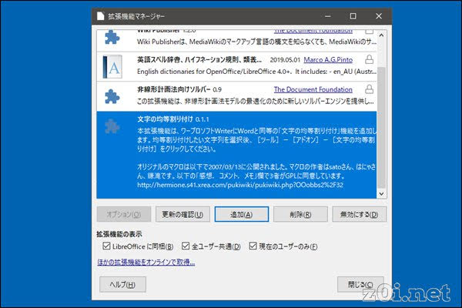Select the 文字の均等割り付け 0.1.1 title
The height and width of the screenshot is (308, 462).
coord(173,119)
